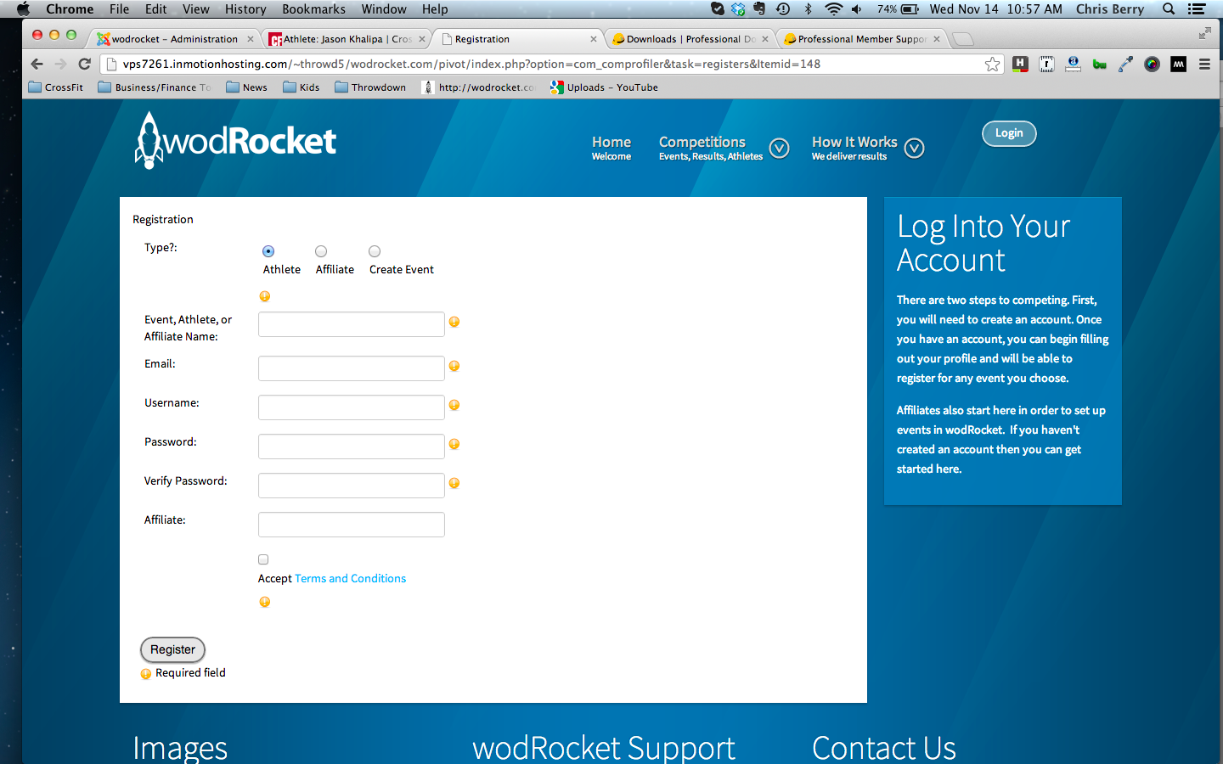1223x764 pixels.
Task: Click the bw extension icon
Action: pyautogui.click(x=1099, y=64)
